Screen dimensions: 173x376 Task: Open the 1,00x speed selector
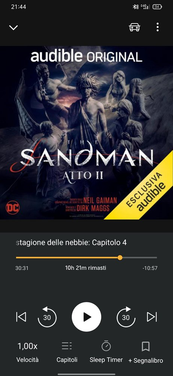(x=27, y=346)
